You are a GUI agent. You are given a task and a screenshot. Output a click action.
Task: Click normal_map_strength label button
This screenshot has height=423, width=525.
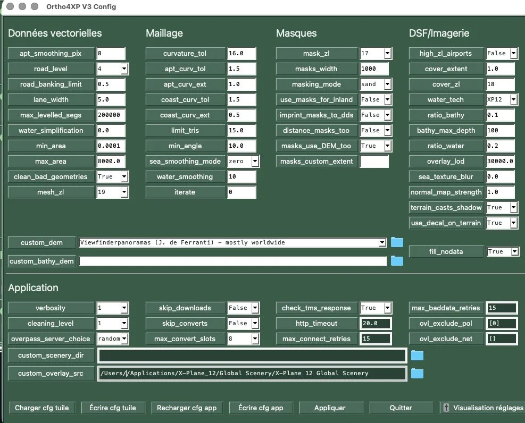[446, 192]
